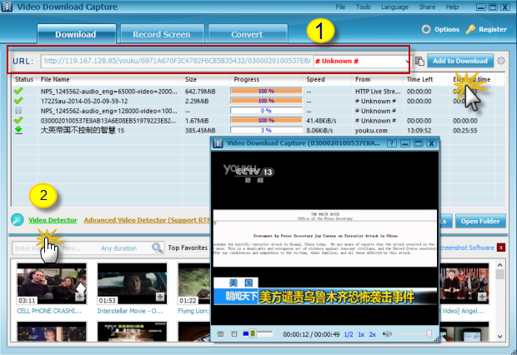Click the 385.45MiB size cell
The width and height of the screenshot is (517, 355).
[x=200, y=131]
